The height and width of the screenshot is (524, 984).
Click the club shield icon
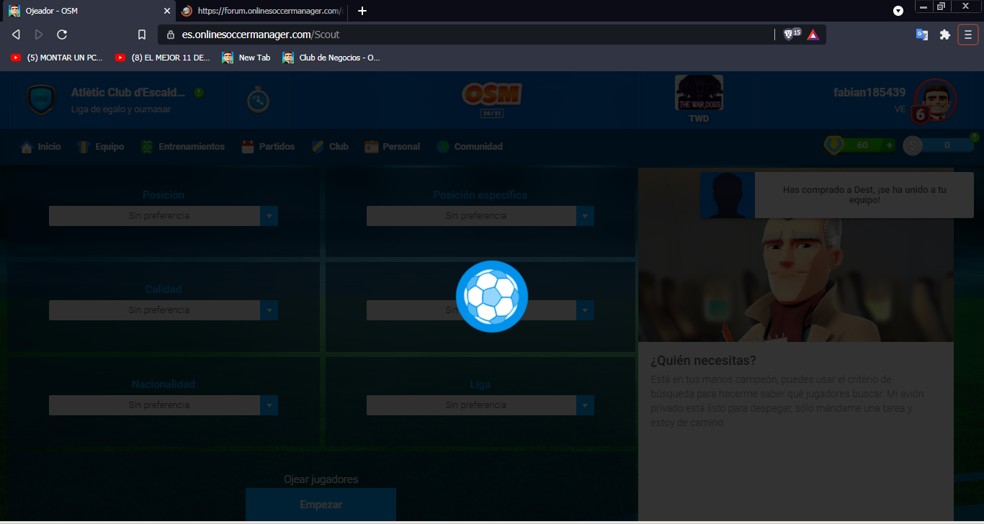[x=40, y=100]
